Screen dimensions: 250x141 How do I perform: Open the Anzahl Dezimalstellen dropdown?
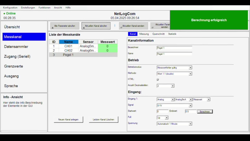click(165, 86)
